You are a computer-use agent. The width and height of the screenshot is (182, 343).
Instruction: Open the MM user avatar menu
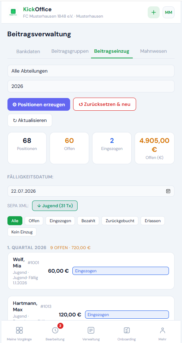coord(169,12)
